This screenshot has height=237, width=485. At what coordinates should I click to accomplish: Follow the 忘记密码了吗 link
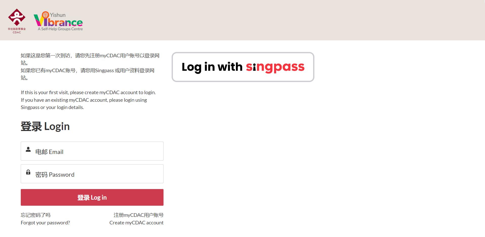[x=36, y=215]
